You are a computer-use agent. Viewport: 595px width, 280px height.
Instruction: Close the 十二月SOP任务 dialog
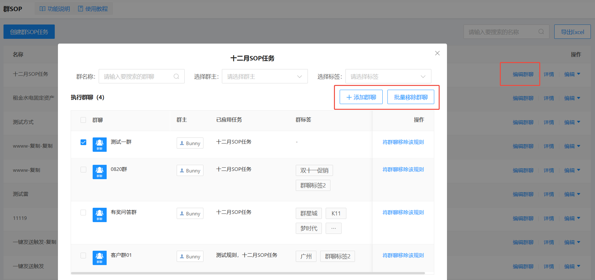[437, 53]
